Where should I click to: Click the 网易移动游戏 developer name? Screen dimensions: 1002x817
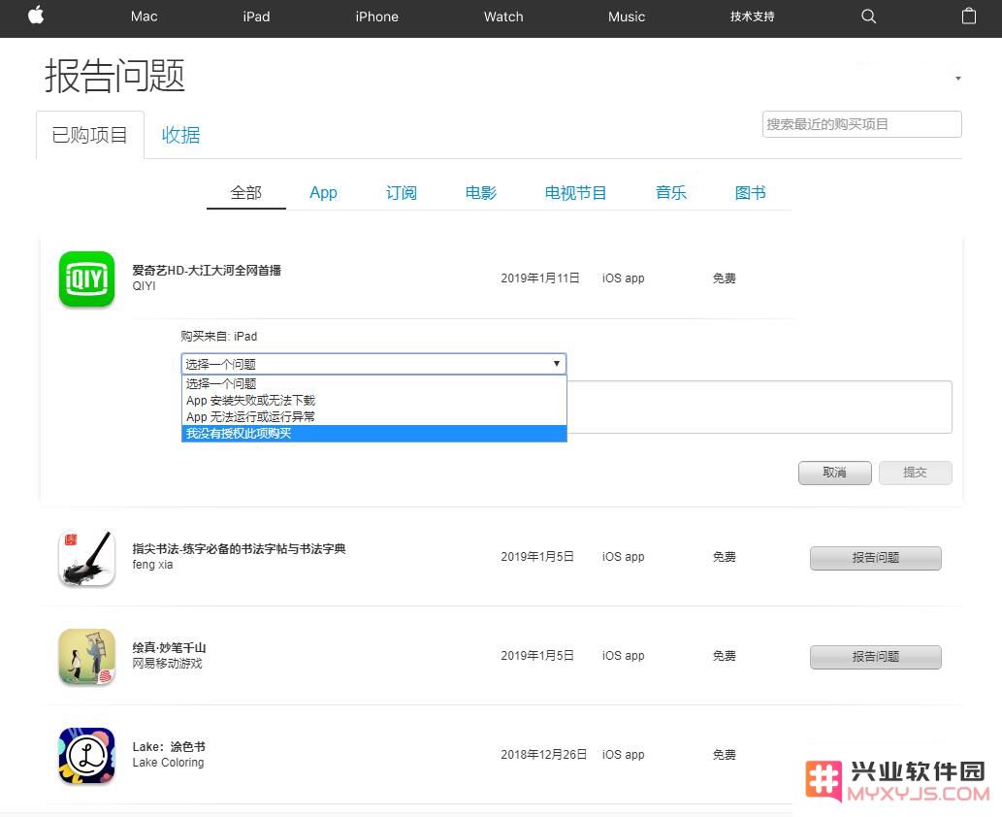[x=167, y=664]
